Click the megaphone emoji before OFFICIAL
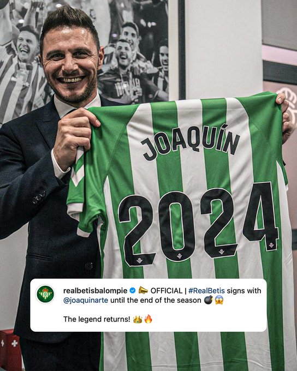 tap(143, 290)
